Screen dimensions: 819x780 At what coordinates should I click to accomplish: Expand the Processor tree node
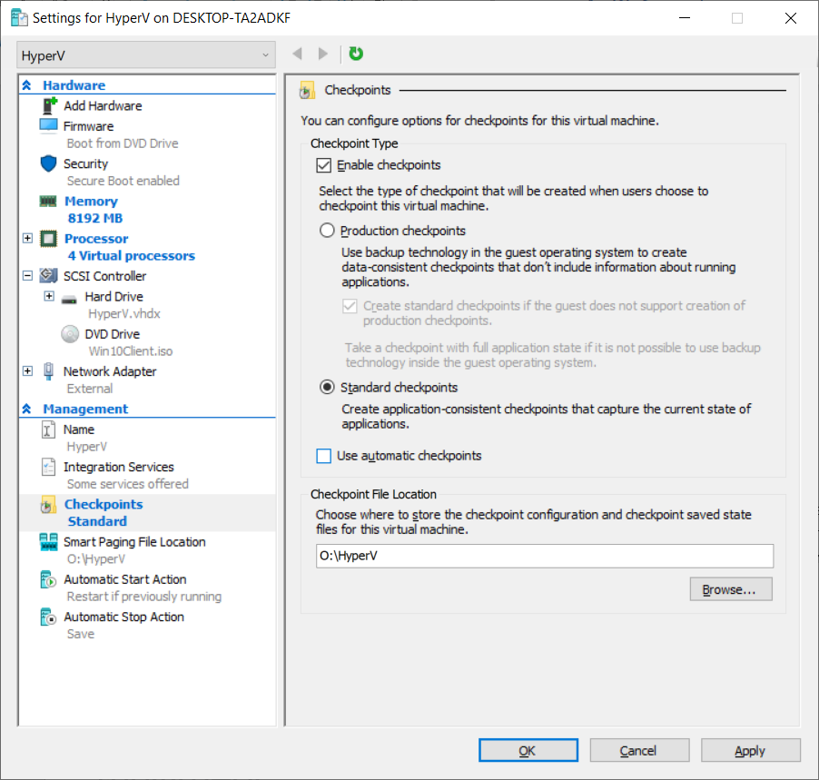coord(27,239)
